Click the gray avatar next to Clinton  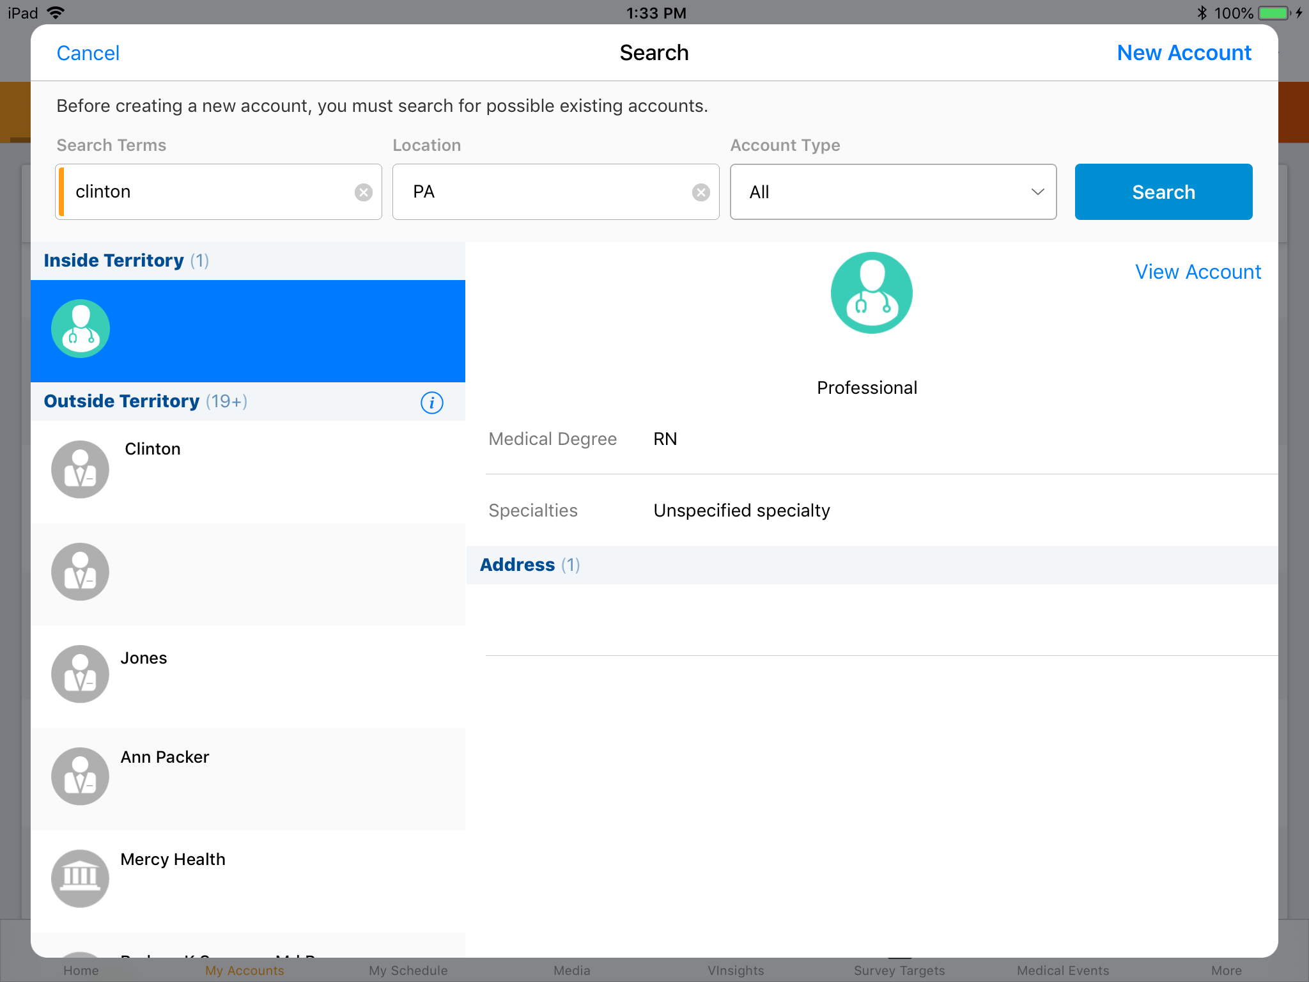81,470
